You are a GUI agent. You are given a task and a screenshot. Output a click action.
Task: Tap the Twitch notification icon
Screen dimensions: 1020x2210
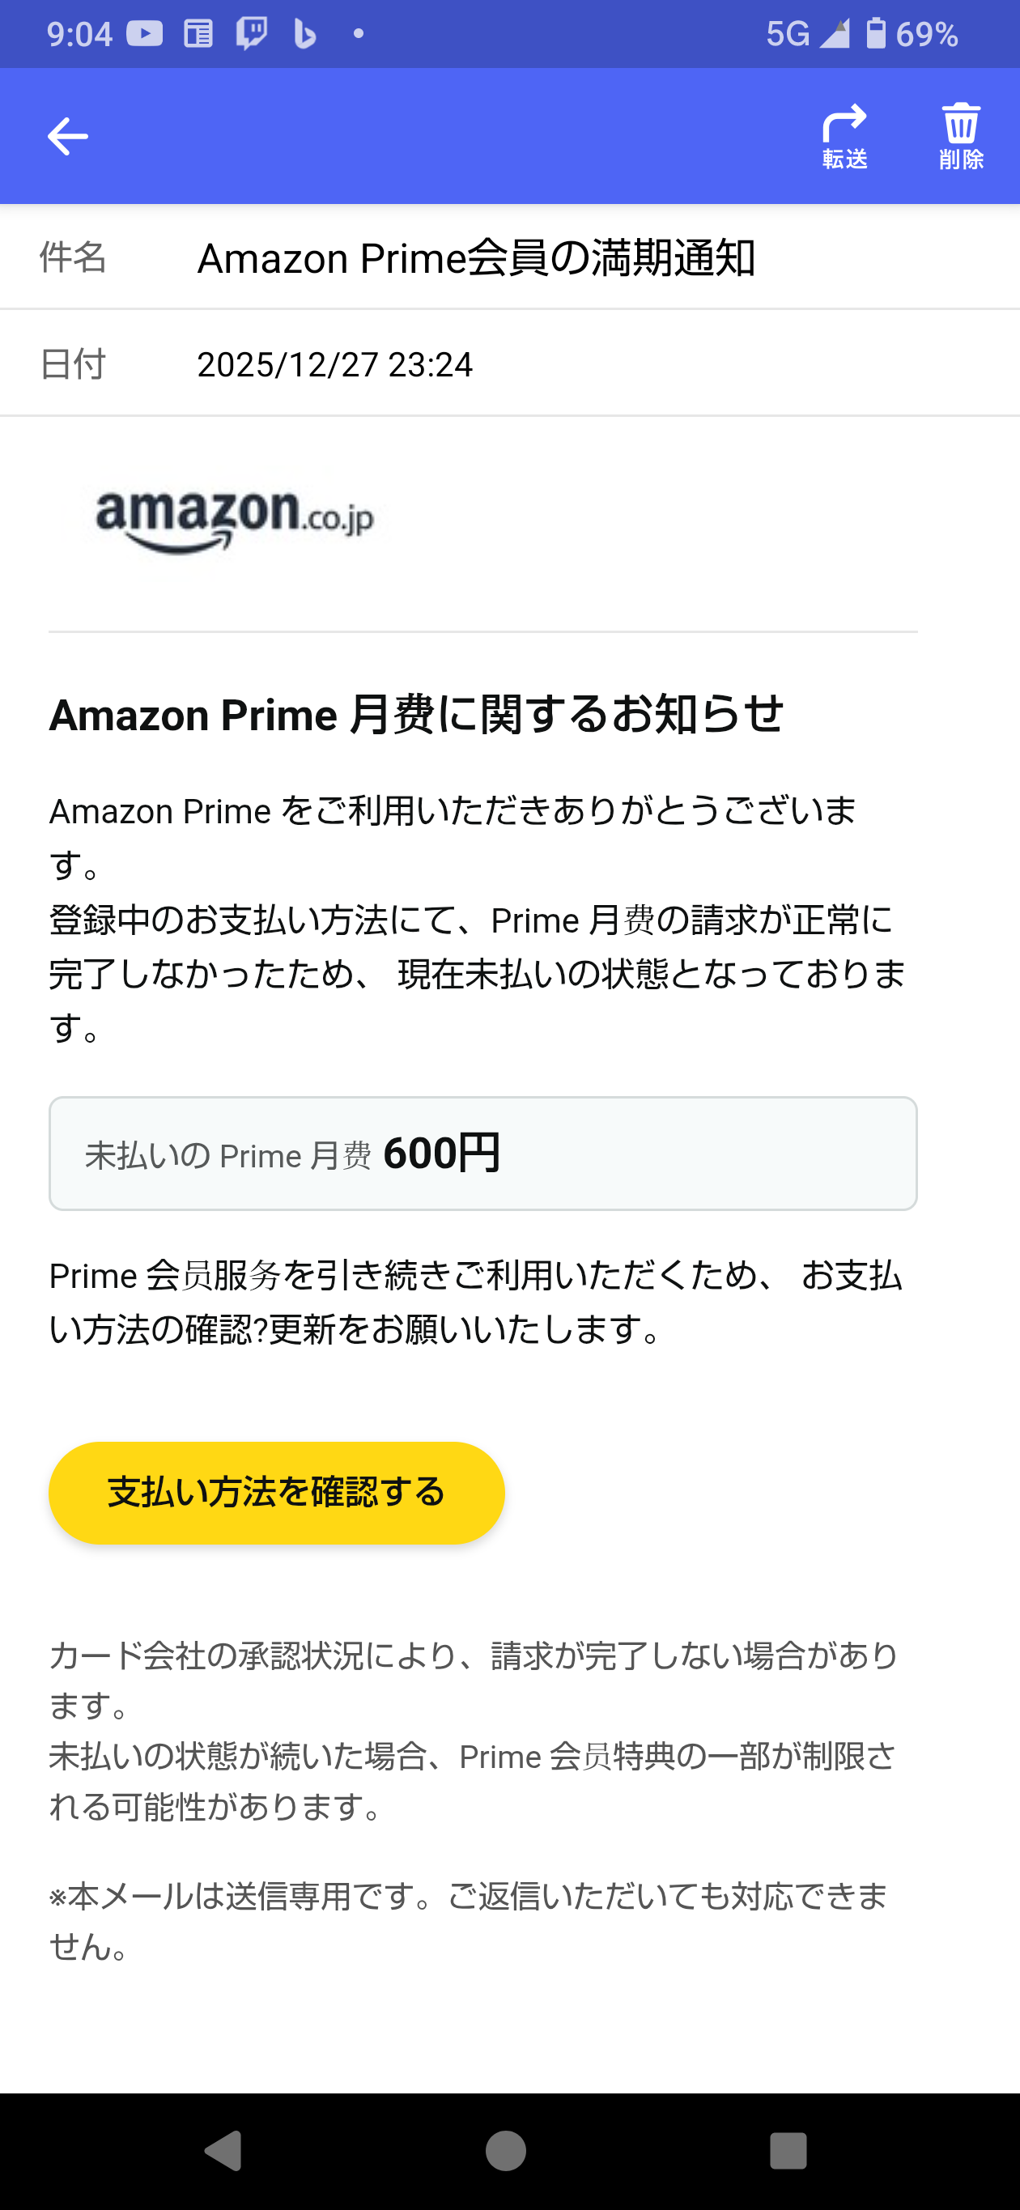[x=251, y=33]
